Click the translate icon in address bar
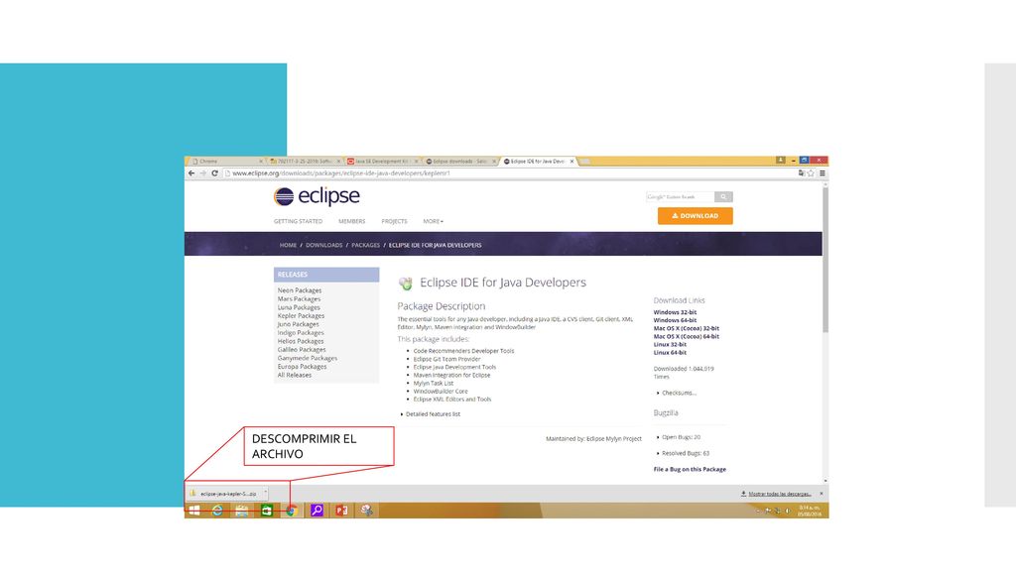Image resolution: width=1016 pixels, height=571 pixels. tap(802, 172)
